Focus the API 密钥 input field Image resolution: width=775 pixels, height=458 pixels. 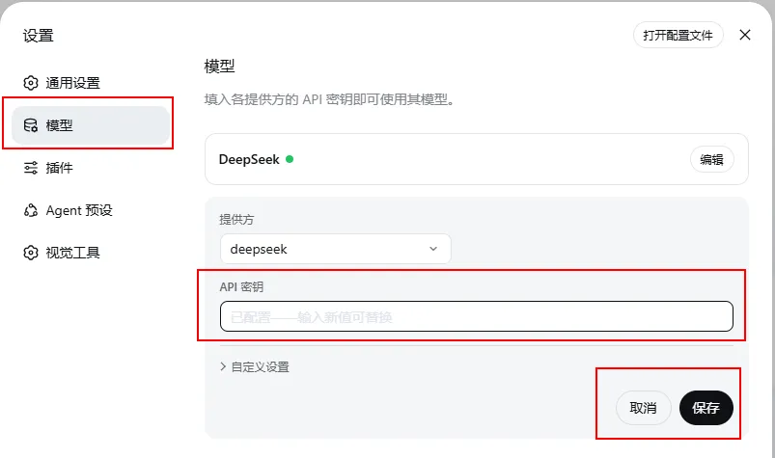(477, 316)
